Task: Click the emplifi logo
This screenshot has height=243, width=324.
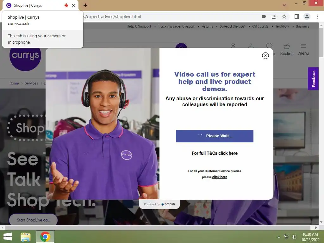Action: point(168,204)
